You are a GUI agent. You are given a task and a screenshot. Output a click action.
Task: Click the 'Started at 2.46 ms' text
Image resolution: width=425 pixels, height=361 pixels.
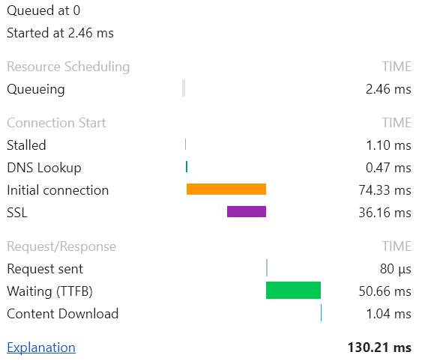pyautogui.click(x=60, y=33)
